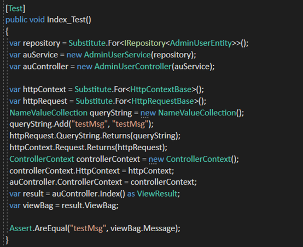Click the underlined new keyword before NameValueCollection()

click(x=148, y=113)
